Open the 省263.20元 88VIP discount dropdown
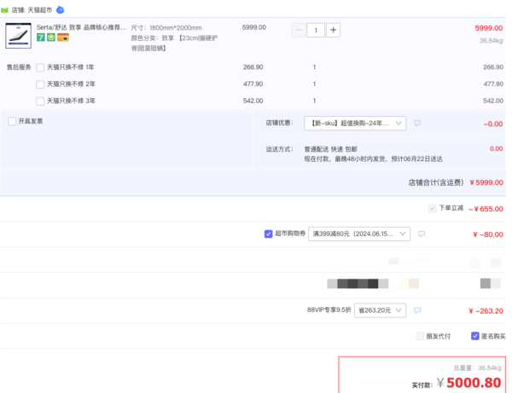This screenshot has width=512, height=393. click(x=380, y=310)
